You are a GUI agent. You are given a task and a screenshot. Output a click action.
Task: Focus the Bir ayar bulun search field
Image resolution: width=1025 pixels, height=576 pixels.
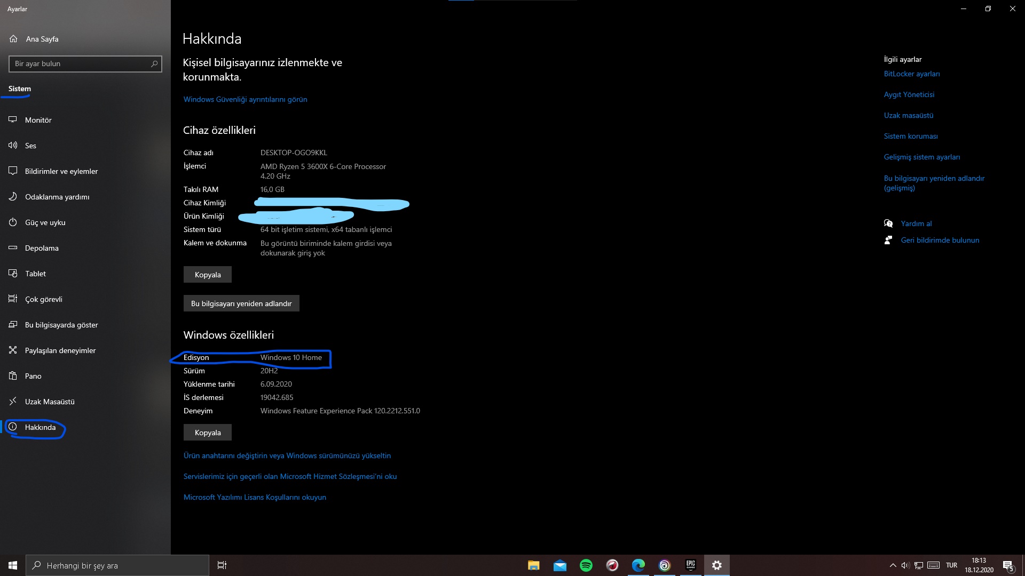coord(85,64)
